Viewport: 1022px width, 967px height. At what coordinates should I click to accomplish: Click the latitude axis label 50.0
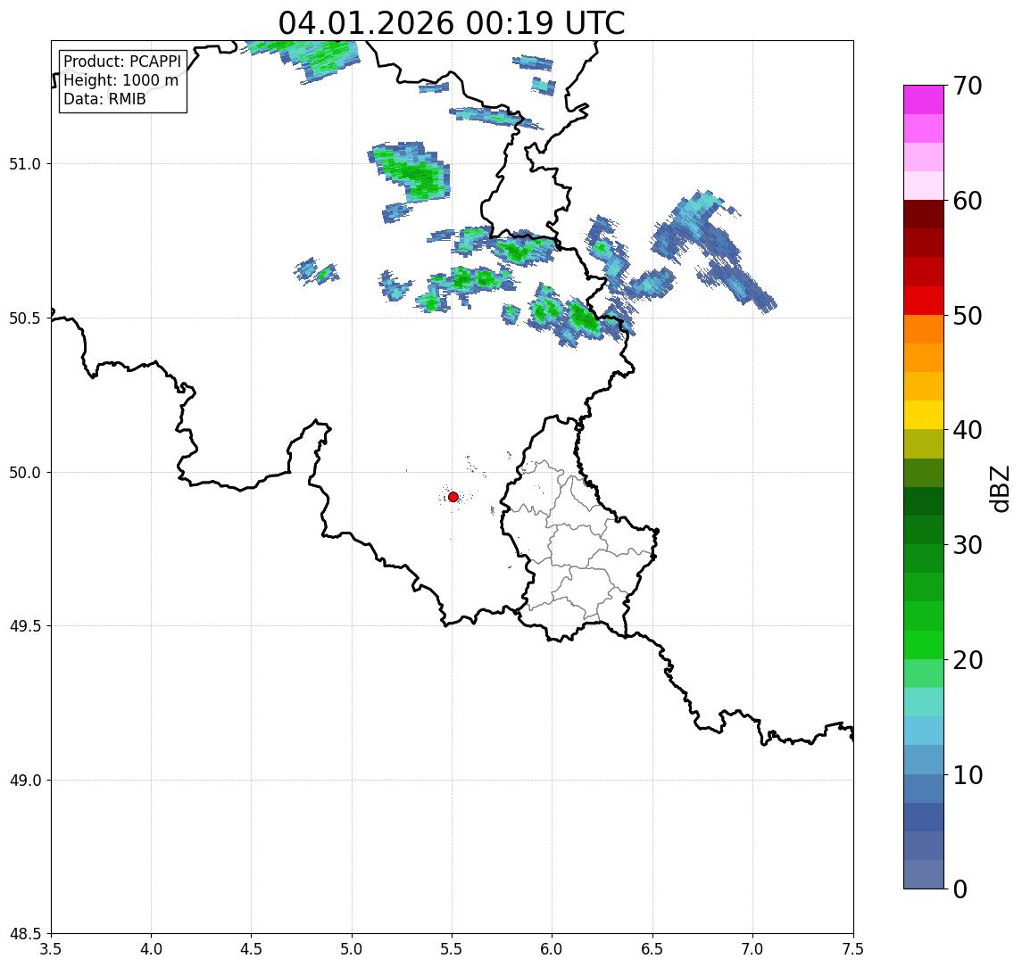(x=25, y=473)
